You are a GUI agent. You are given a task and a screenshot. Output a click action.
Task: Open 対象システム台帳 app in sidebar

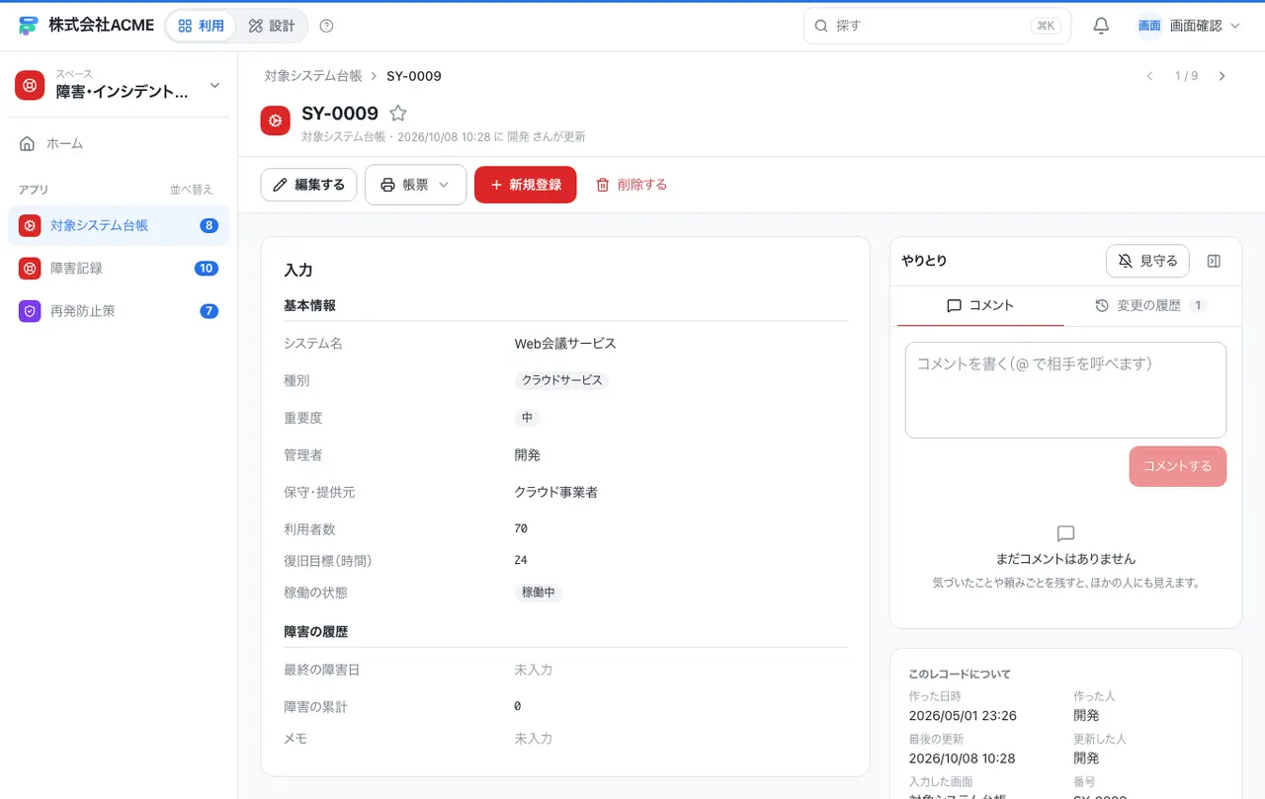[x=119, y=226]
